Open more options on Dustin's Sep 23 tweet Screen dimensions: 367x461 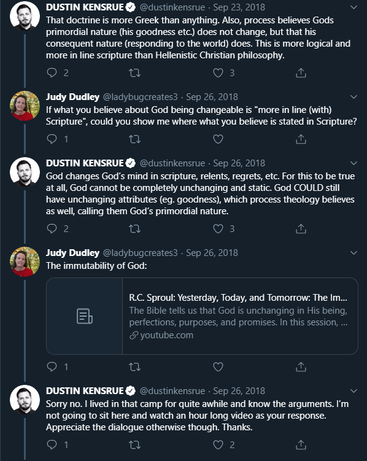(353, 7)
